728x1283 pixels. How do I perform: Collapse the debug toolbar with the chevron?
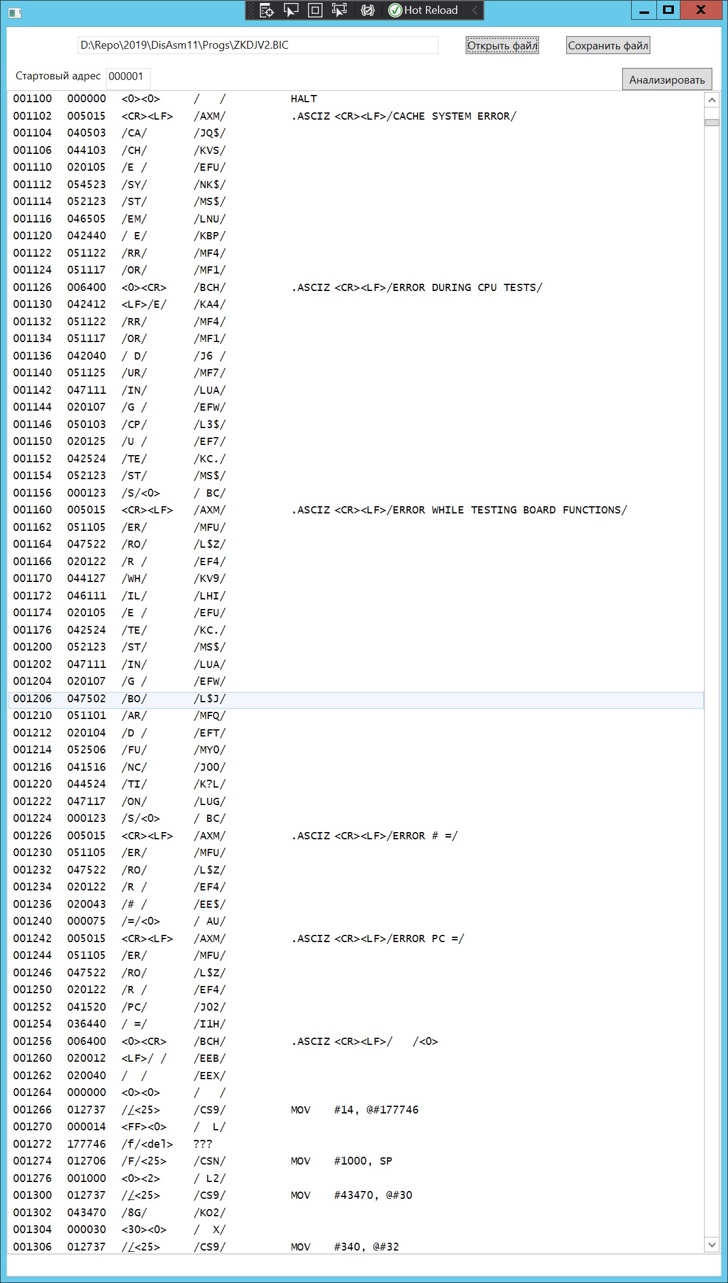click(x=475, y=10)
